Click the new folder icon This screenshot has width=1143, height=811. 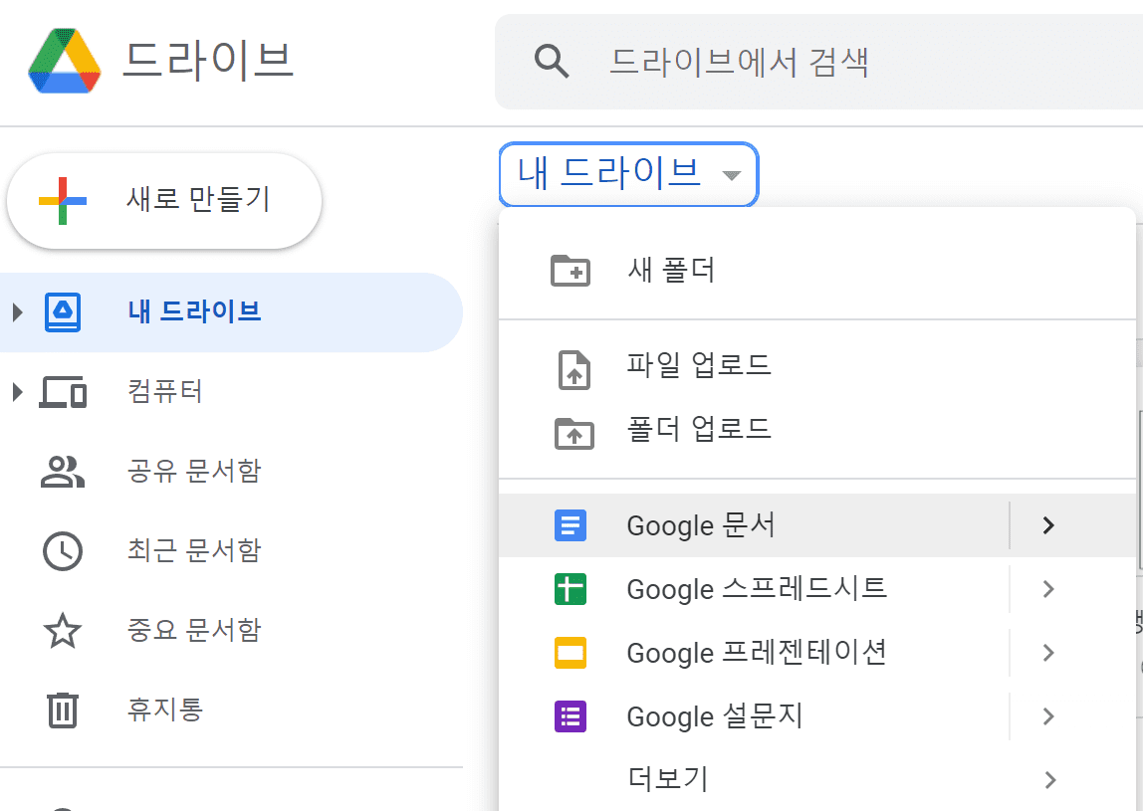click(571, 271)
